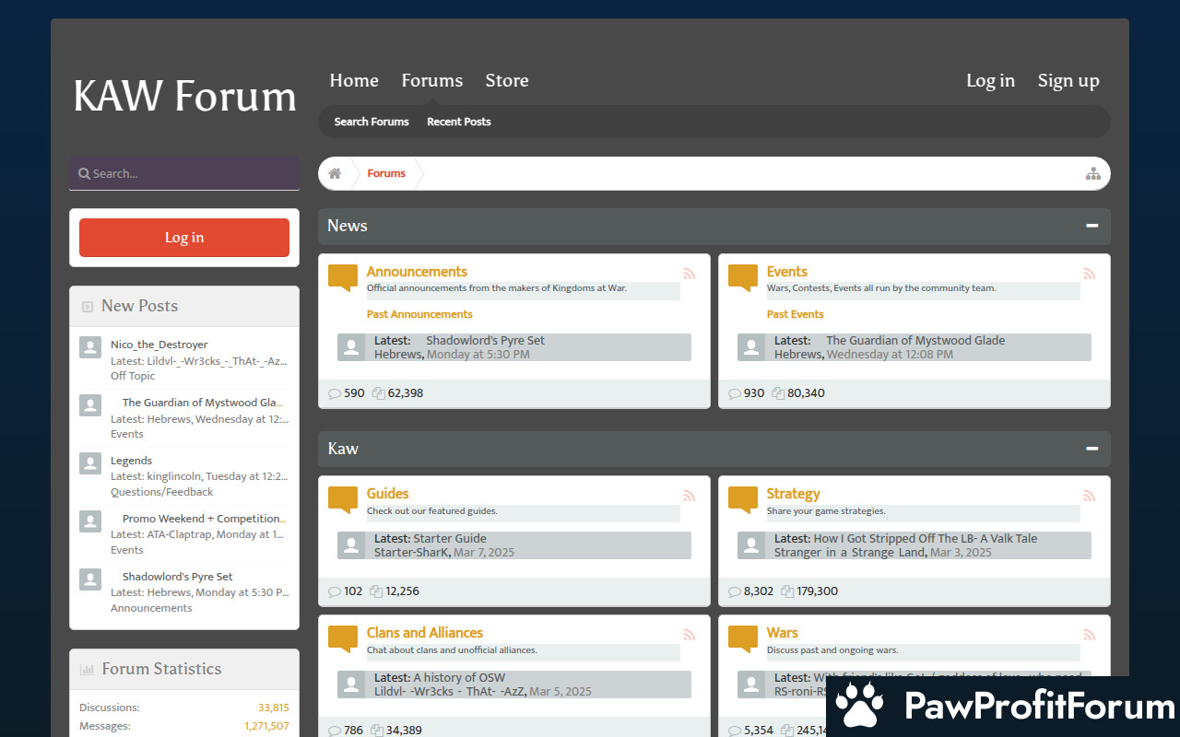This screenshot has height=737, width=1180.
Task: Open RSS feed for Guides forum
Action: 690,496
